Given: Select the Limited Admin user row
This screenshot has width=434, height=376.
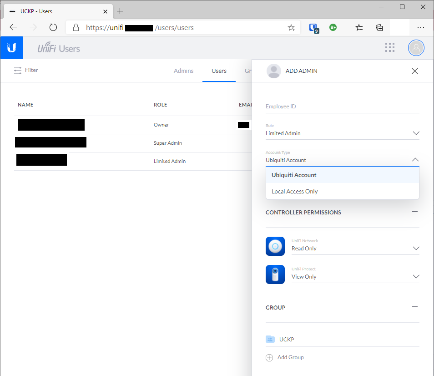Looking at the screenshot, I should [x=133, y=162].
